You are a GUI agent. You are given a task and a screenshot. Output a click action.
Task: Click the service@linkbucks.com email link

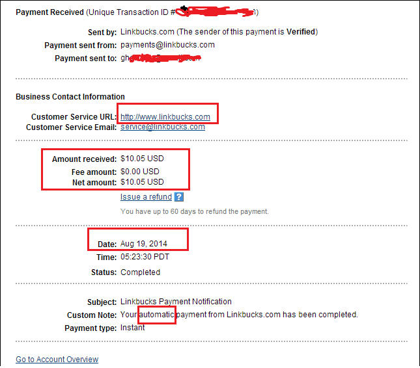[x=163, y=127]
